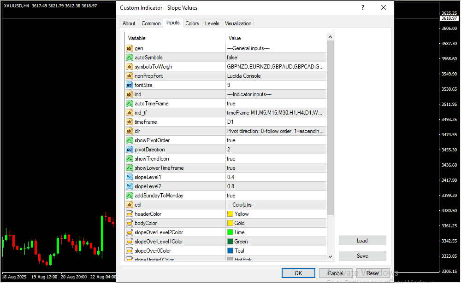The image size is (461, 283).
Task: Toggle addSundayToMonday value
Action: [x=275, y=196]
